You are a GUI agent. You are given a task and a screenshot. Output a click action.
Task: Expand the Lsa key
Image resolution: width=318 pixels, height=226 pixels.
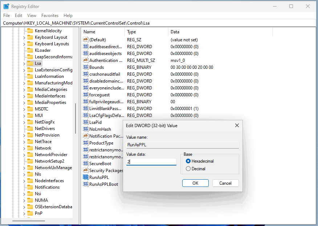point(24,64)
